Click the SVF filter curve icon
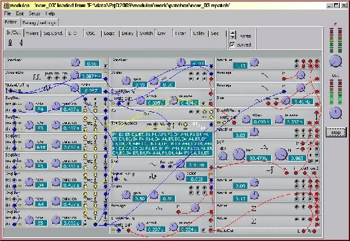350x241 pixels. [264, 148]
